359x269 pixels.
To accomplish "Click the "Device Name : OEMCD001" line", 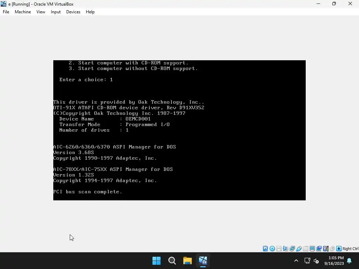I will 105,119.
